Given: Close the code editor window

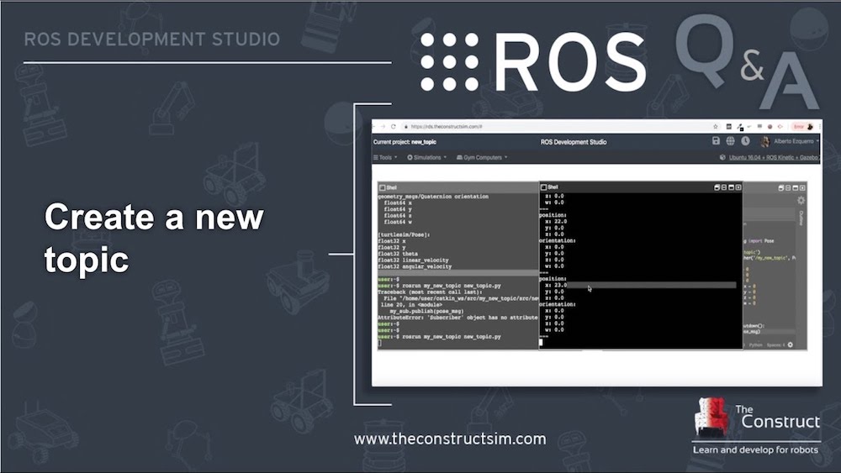Looking at the screenshot, I should (x=802, y=187).
